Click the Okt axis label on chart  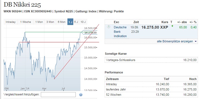point(6,89)
